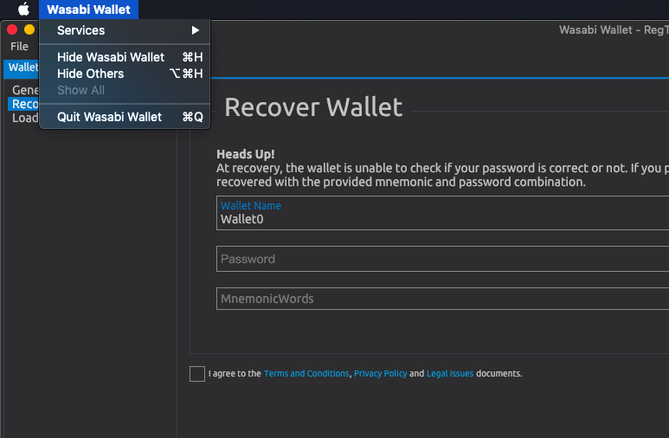The image size is (669, 438).
Task: Select Quit Wasabi Wallet
Action: tap(125, 117)
